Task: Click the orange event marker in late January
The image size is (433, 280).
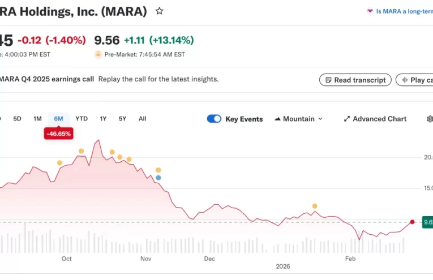Action: (x=315, y=206)
